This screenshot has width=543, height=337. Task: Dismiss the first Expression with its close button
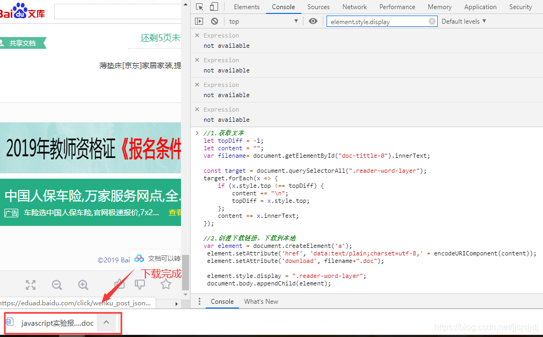pyautogui.click(x=197, y=35)
